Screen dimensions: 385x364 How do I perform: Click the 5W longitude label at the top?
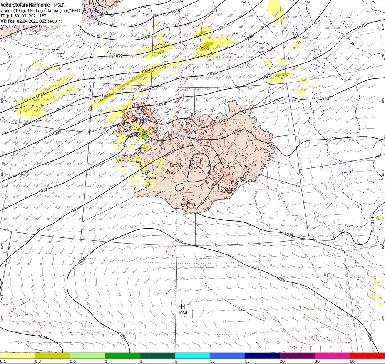coord(373,2)
